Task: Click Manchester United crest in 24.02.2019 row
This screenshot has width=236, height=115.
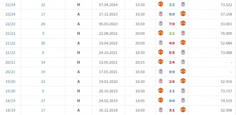Action: (160, 100)
